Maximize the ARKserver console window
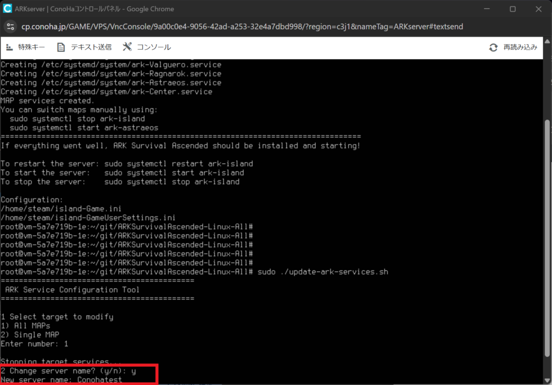The image size is (552, 385). click(513, 9)
